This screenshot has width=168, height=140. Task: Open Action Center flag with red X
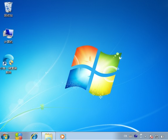151,136
